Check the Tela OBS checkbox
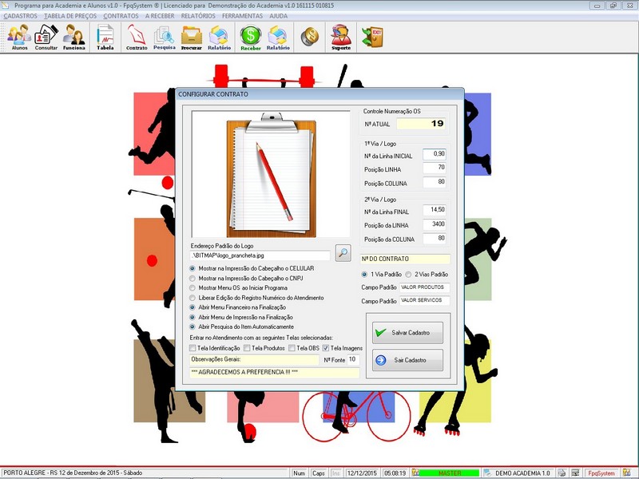Viewport: 639px width, 479px height. [x=292, y=348]
